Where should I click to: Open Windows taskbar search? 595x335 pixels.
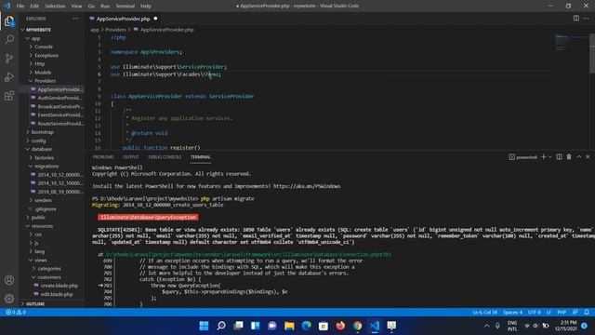[x=221, y=326]
